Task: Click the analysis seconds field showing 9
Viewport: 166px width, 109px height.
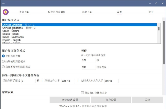Action: click(x=28, y=81)
